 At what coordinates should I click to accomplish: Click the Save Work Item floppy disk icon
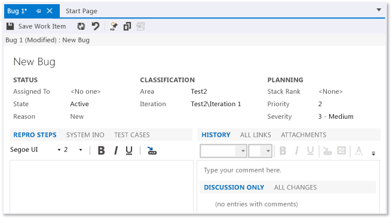tap(10, 26)
